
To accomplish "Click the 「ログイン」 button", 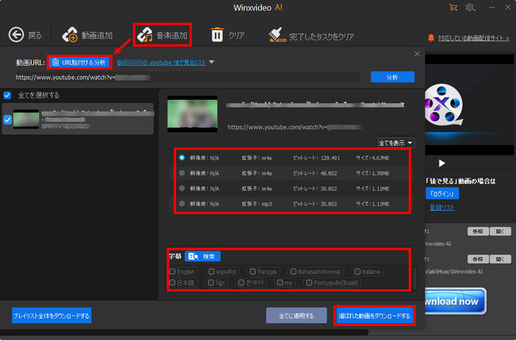I will [442, 194].
